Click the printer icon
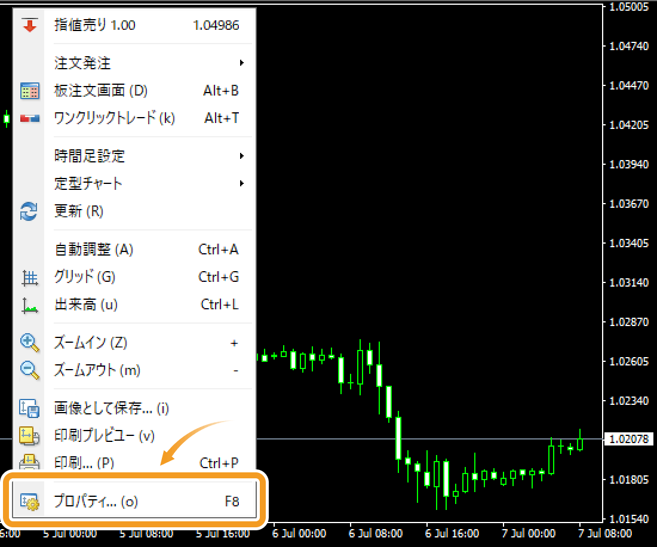The width and height of the screenshot is (657, 547). tap(29, 462)
